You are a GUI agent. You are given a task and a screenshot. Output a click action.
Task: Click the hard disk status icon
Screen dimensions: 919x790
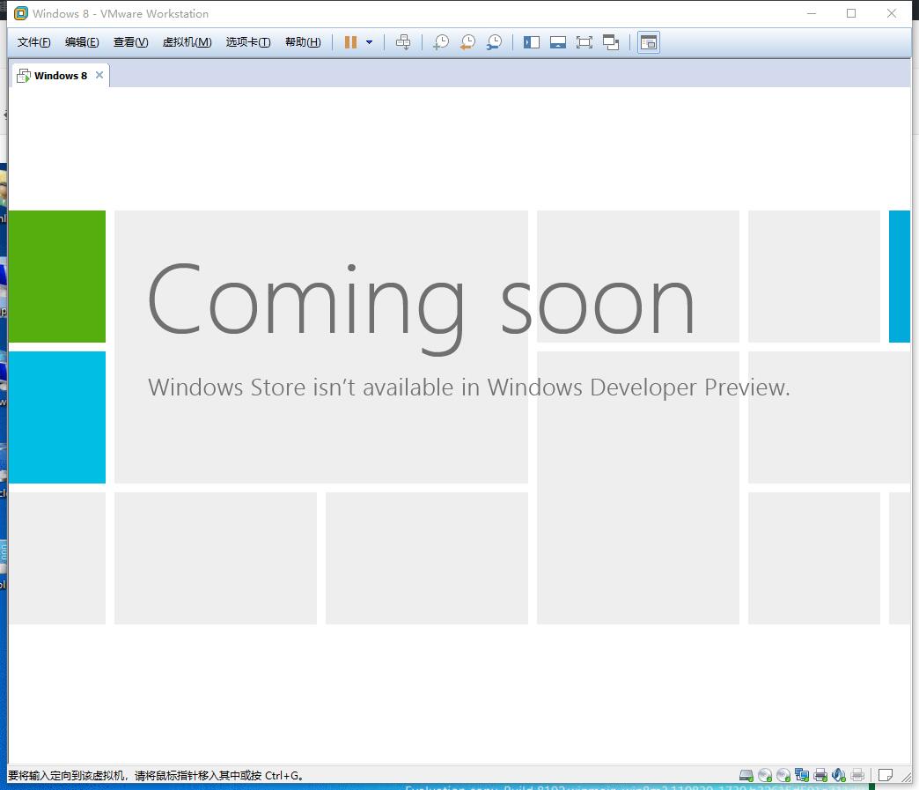pos(746,775)
